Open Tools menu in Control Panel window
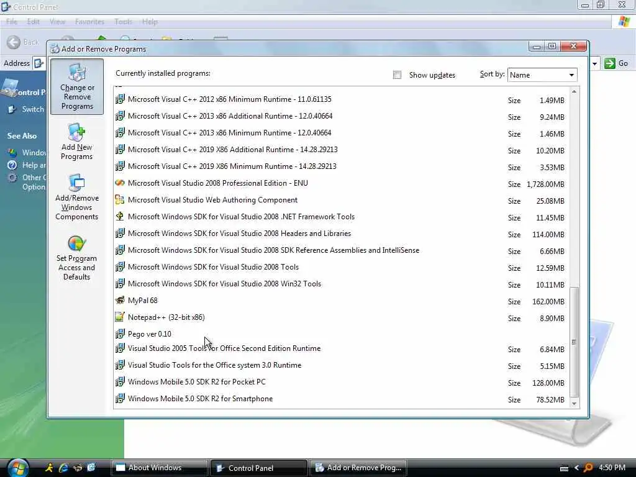Image resolution: width=636 pixels, height=477 pixels. tap(123, 22)
